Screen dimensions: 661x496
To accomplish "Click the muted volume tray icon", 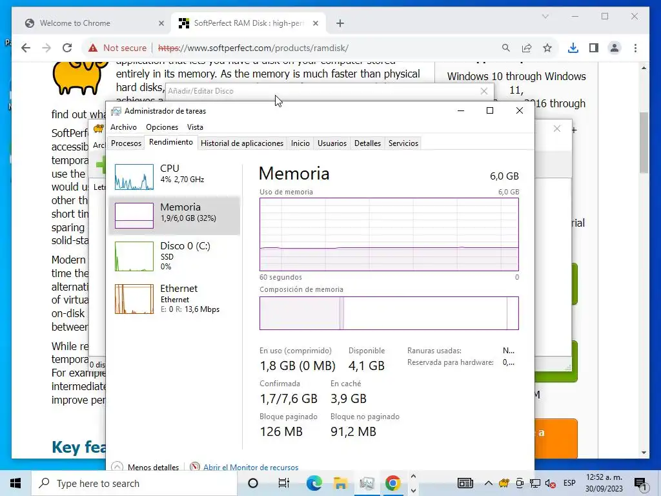I will click(x=550, y=483).
